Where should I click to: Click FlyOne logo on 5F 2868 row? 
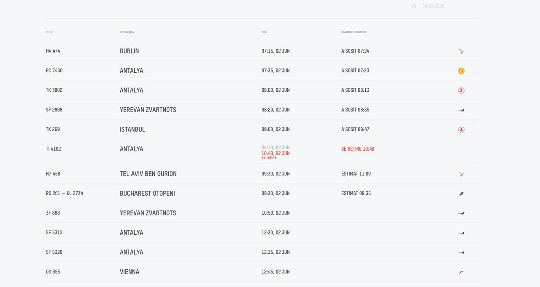tap(461, 110)
